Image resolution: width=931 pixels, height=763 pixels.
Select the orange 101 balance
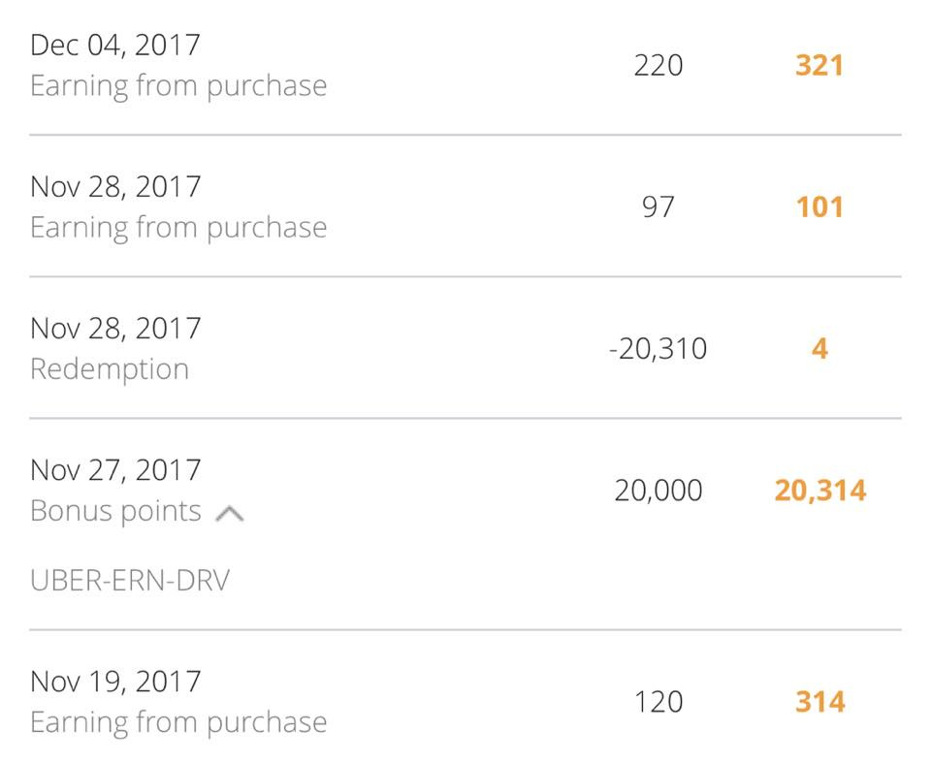(x=819, y=207)
